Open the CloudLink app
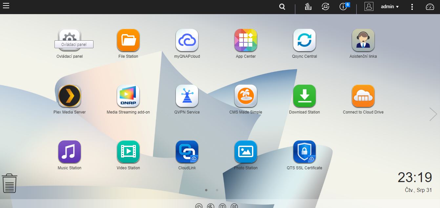The width and height of the screenshot is (440, 208). (187, 152)
